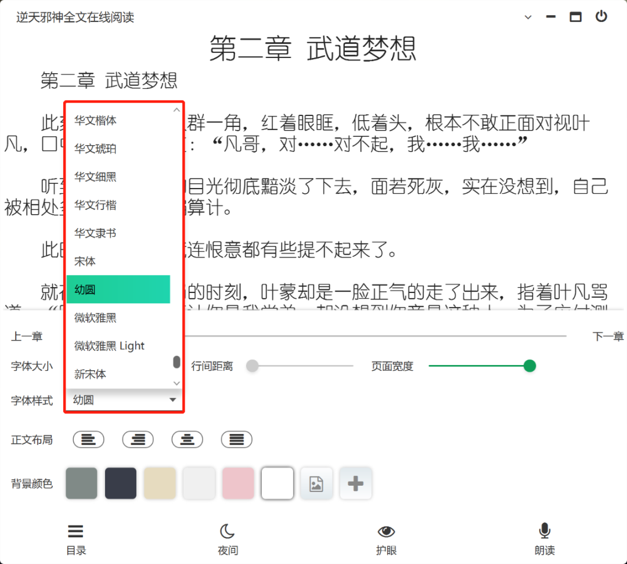Click font list scroll up arrow
This screenshot has width=627, height=564.
(176, 110)
